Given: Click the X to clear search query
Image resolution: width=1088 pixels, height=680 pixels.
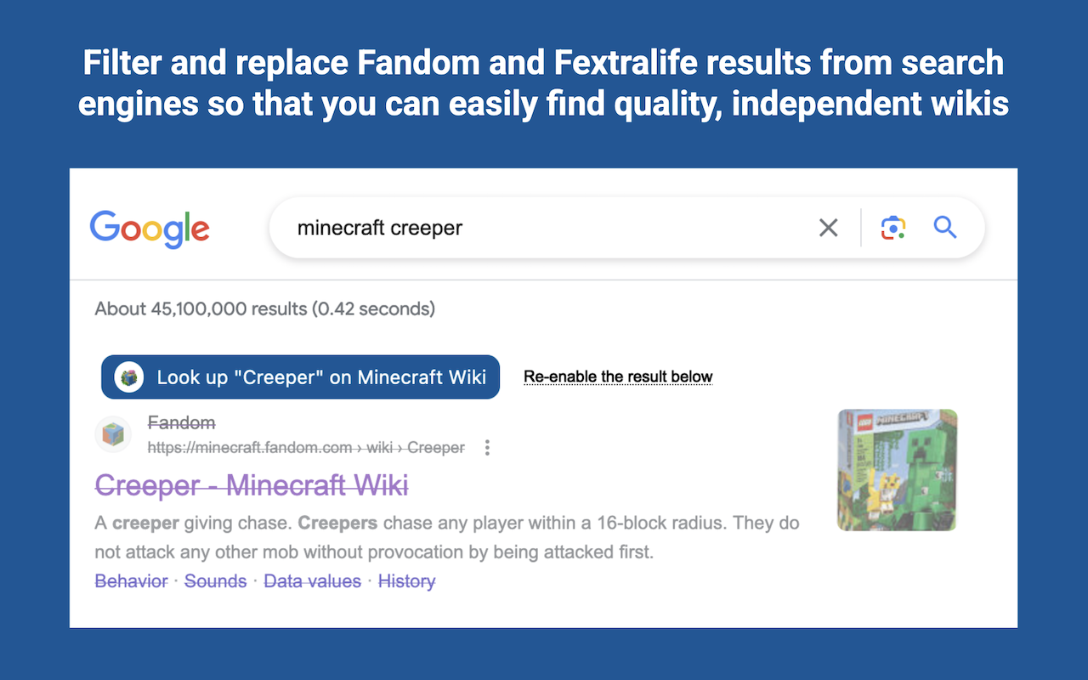Looking at the screenshot, I should (829, 228).
